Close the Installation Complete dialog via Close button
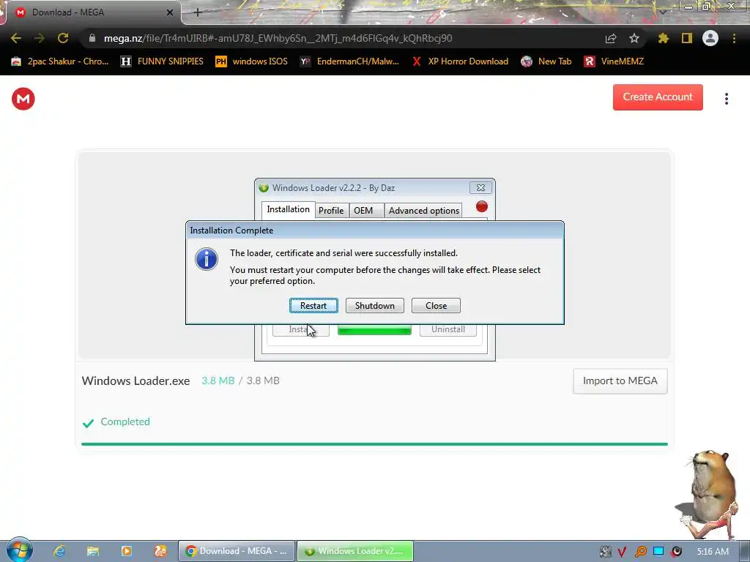750x562 pixels. [x=436, y=305]
